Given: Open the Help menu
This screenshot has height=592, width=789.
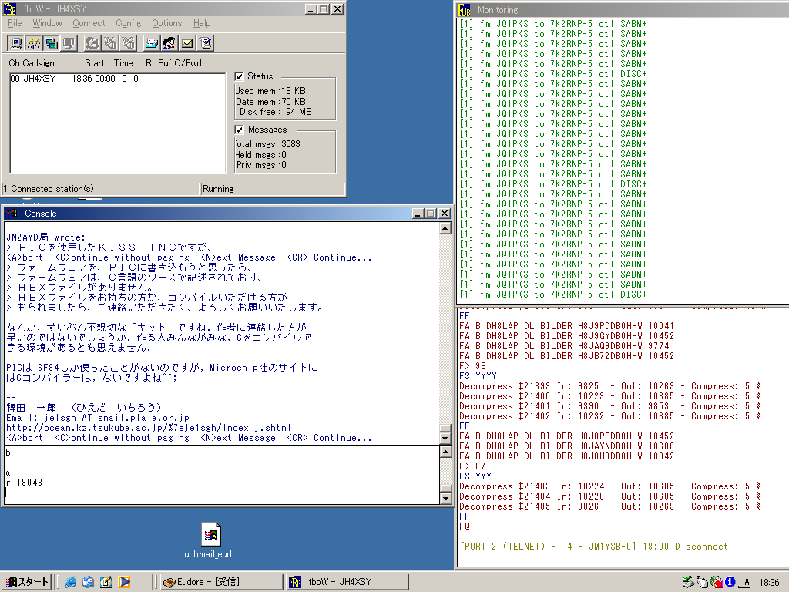Looking at the screenshot, I should click(x=202, y=23).
